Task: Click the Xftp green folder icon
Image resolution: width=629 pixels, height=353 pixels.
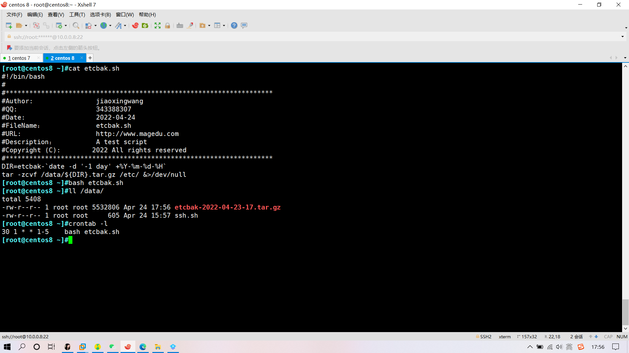Action: click(145, 25)
